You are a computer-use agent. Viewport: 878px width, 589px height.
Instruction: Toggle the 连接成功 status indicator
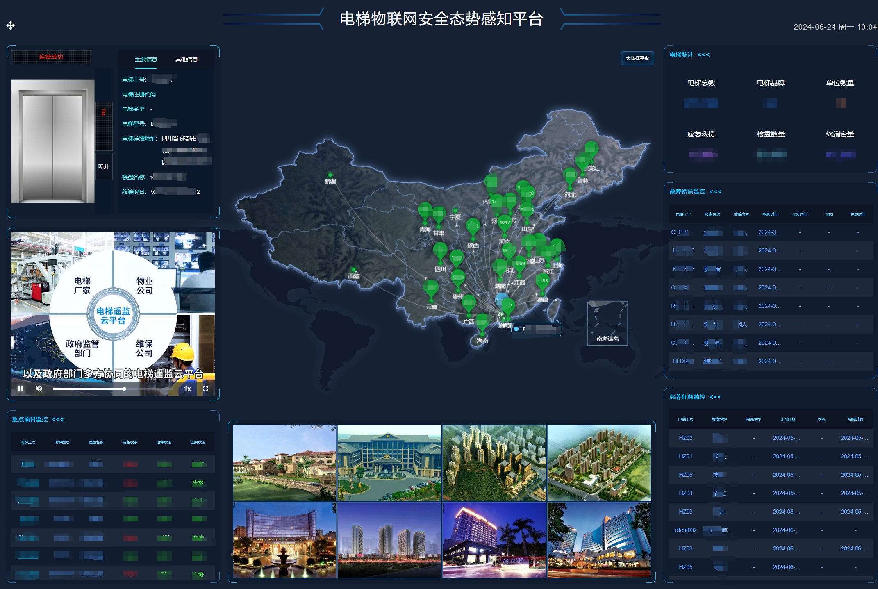pos(51,57)
